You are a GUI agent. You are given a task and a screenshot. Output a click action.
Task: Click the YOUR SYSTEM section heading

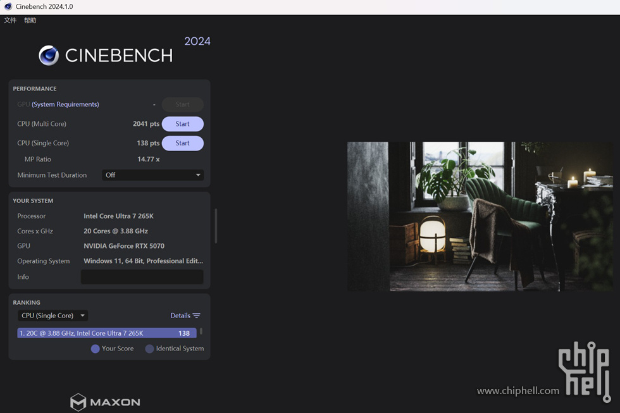tap(33, 200)
